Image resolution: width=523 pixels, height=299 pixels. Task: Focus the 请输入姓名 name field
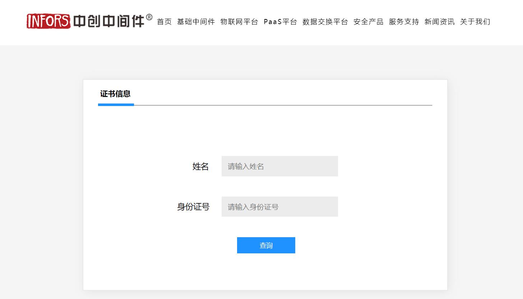(279, 166)
